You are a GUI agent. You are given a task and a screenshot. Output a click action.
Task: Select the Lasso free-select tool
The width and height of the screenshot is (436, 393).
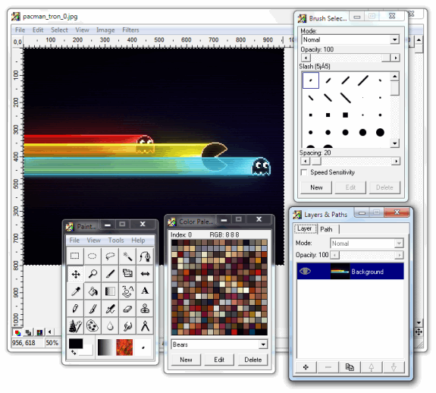click(x=110, y=256)
